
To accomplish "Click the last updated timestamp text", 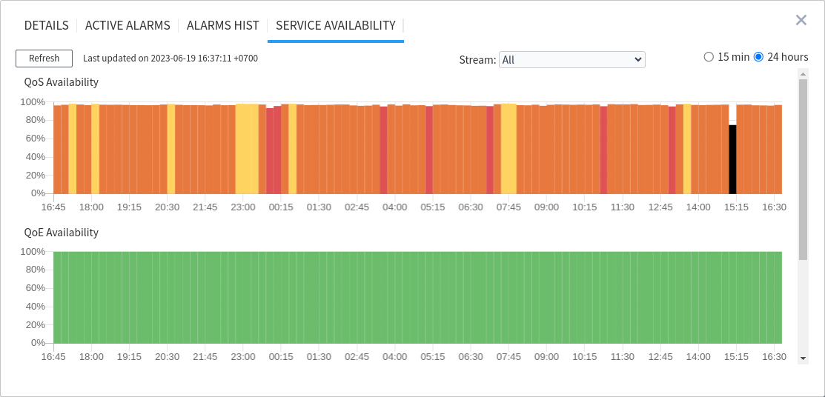I will (x=170, y=58).
